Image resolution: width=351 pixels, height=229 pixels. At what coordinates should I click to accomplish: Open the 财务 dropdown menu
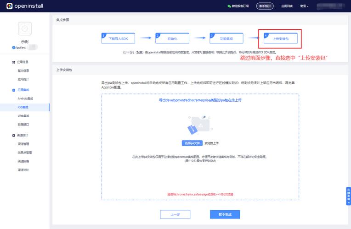click(304, 6)
